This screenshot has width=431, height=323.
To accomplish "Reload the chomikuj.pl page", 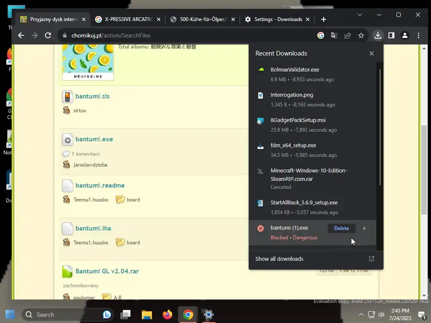I will pyautogui.click(x=48, y=35).
